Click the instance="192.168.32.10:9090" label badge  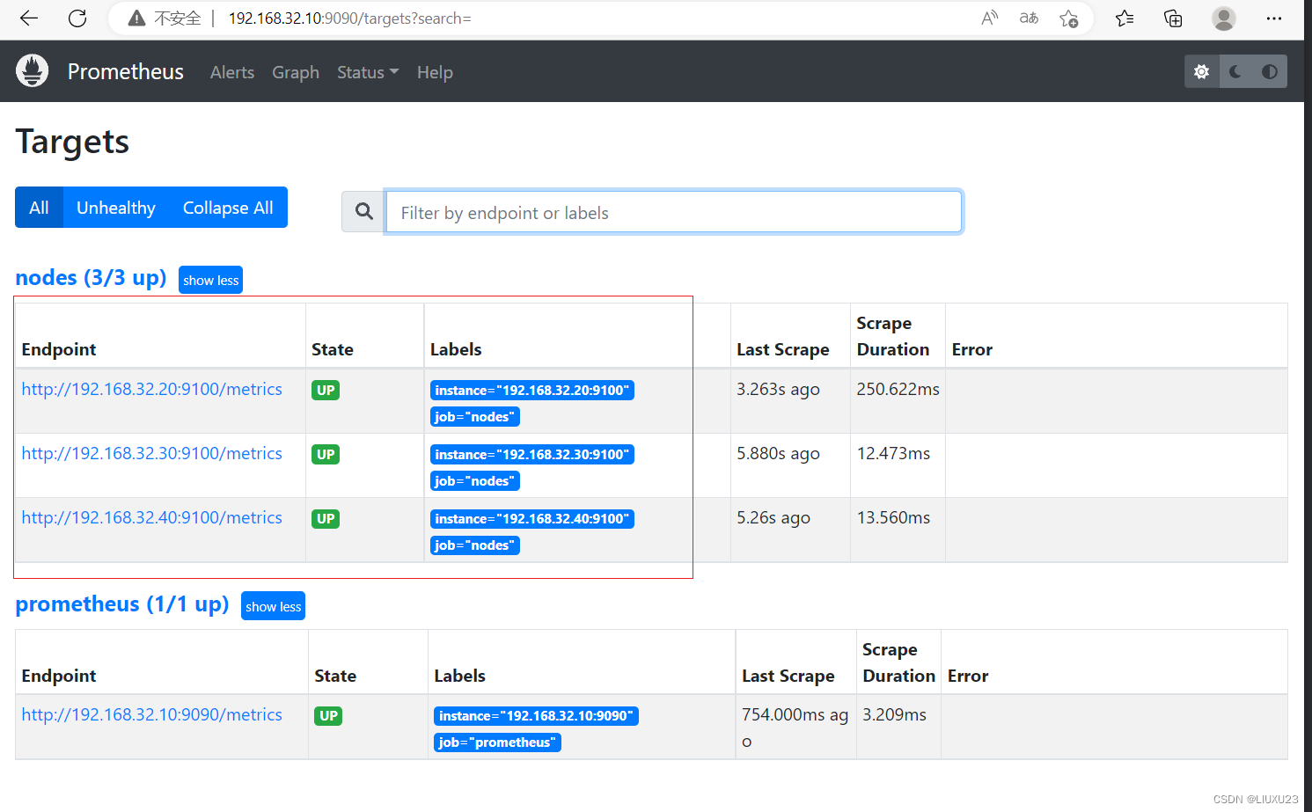coord(536,716)
